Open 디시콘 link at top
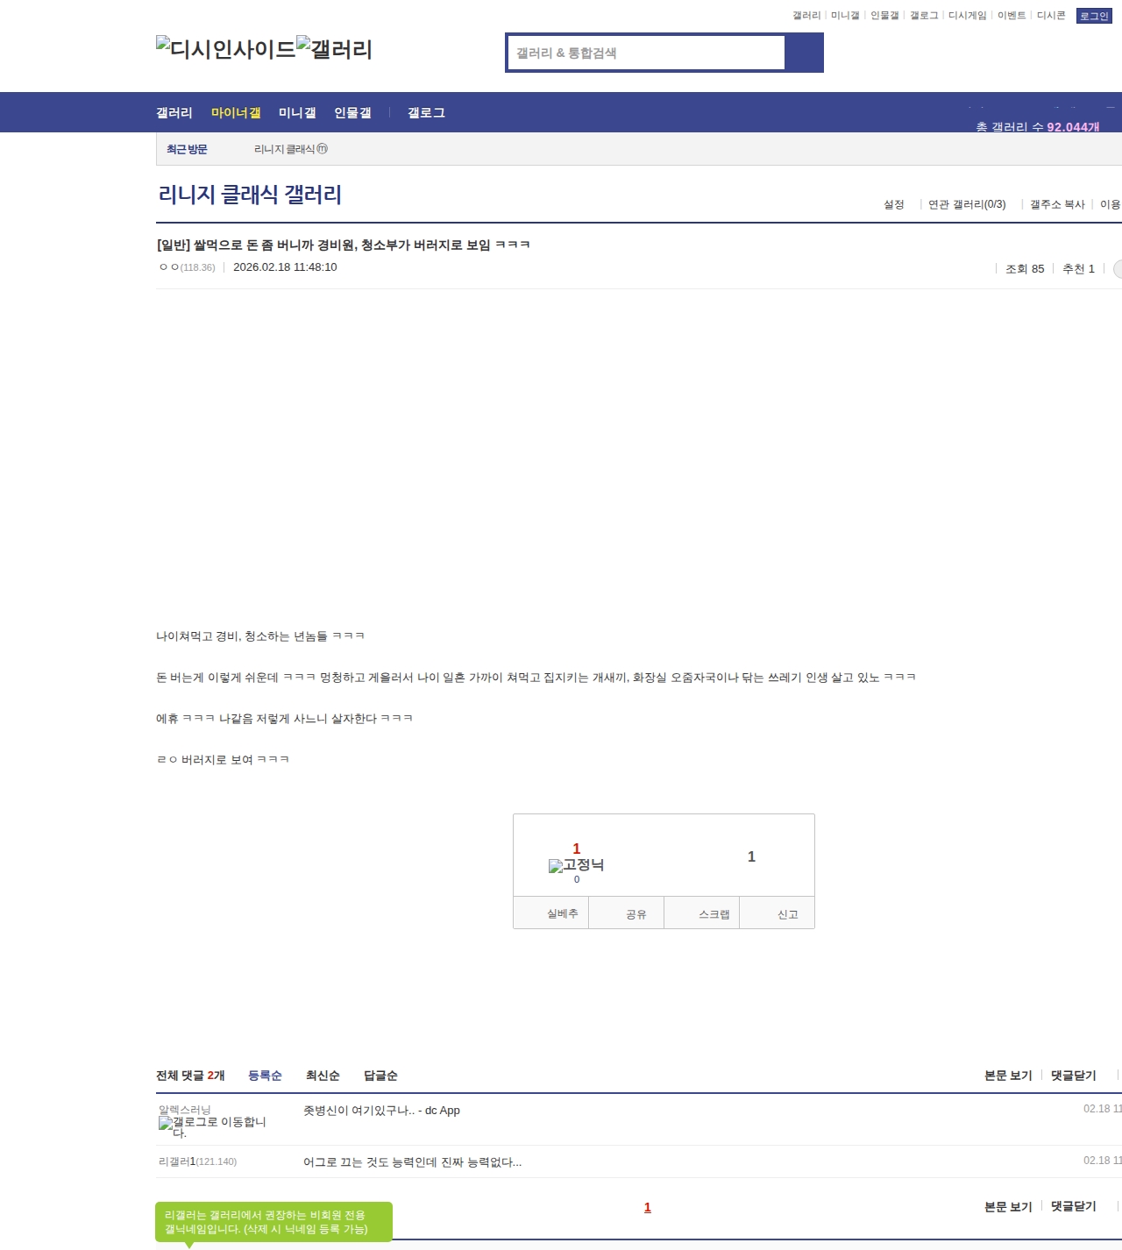1122x1250 pixels. coord(1051,16)
